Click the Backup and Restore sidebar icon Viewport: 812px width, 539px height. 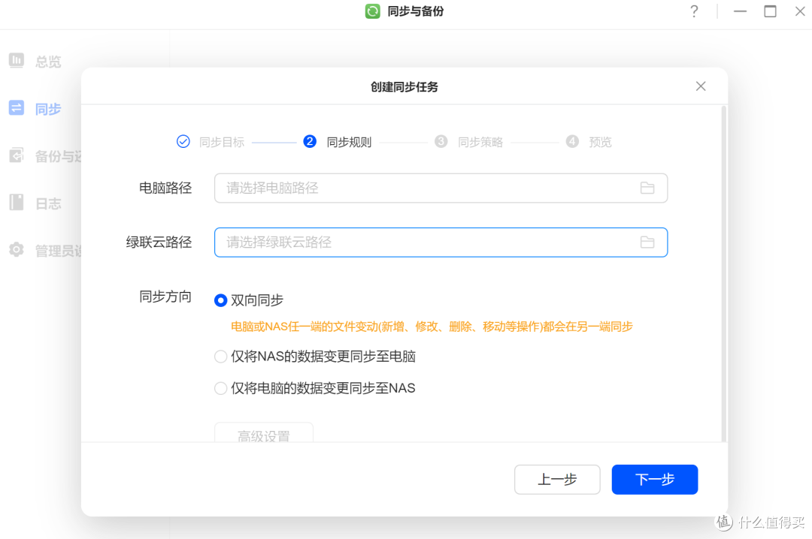pos(17,155)
